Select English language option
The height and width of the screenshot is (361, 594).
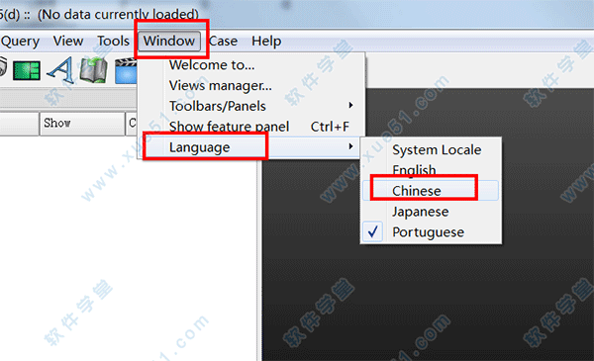(x=431, y=170)
